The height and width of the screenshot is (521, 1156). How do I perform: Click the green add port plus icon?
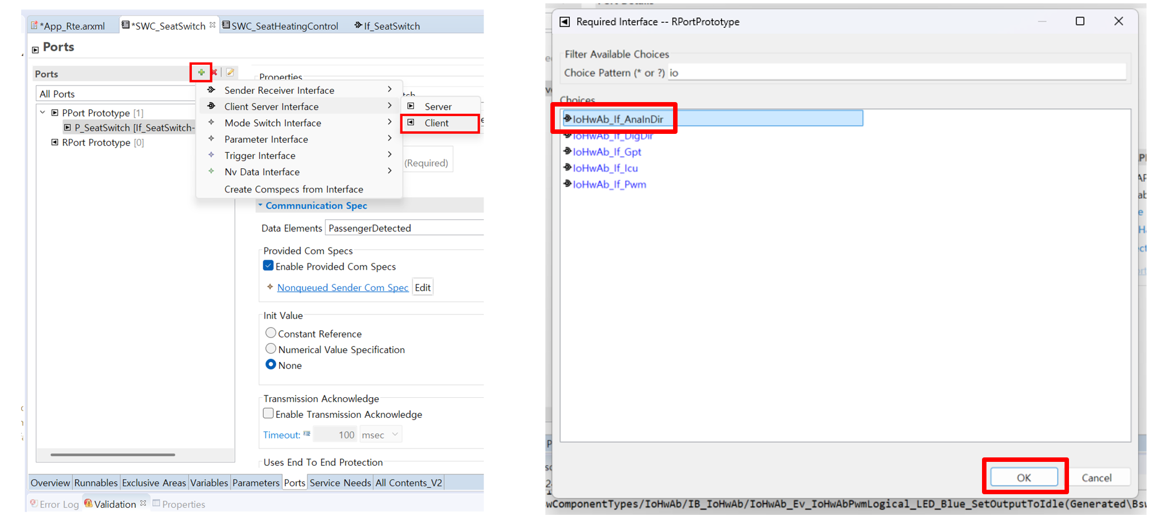click(x=201, y=73)
